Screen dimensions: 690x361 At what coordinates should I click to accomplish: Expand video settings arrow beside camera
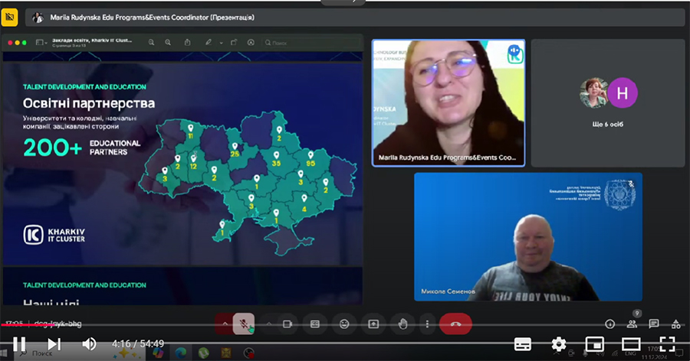click(x=269, y=324)
